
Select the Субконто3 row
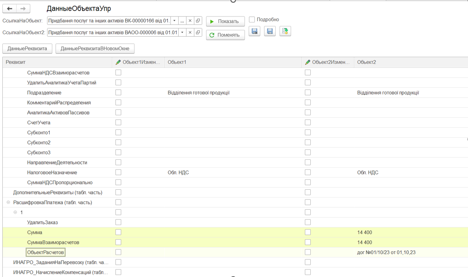coord(235,152)
